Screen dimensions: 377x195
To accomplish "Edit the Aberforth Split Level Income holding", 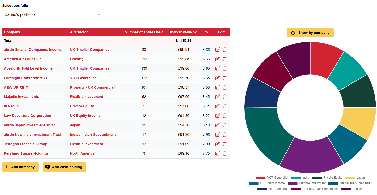I will 218,68.
